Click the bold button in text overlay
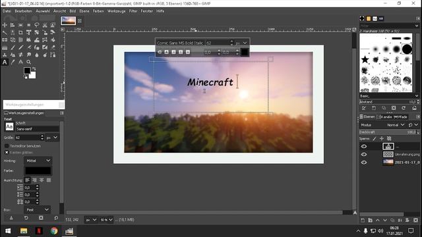The height and width of the screenshot is (237, 422). coord(167,52)
